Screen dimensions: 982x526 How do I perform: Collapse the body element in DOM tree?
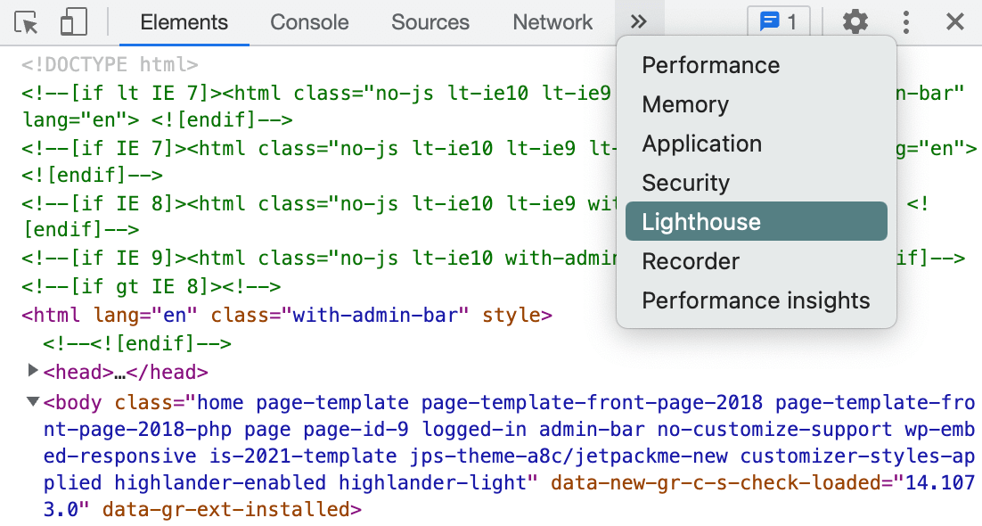pos(32,402)
